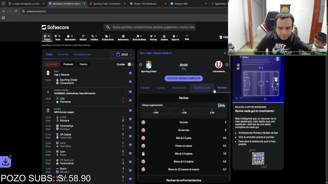Switch to the Todos tab

click(x=49, y=54)
